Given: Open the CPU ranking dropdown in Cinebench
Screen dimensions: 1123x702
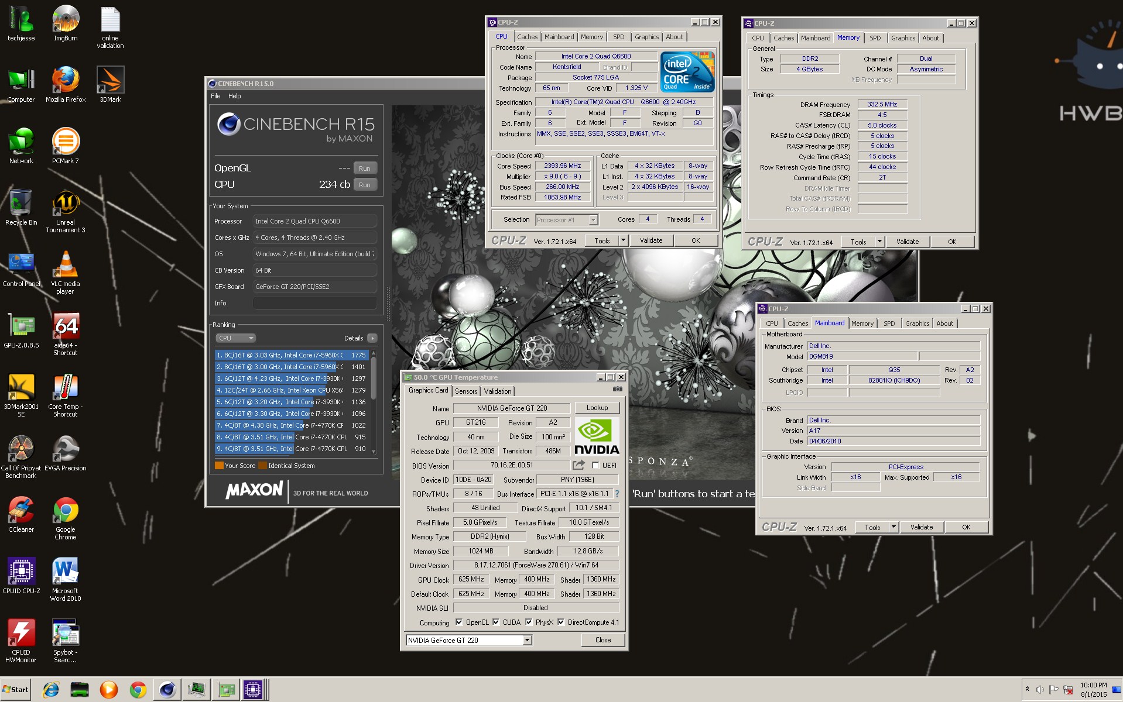Looking at the screenshot, I should pos(235,338).
